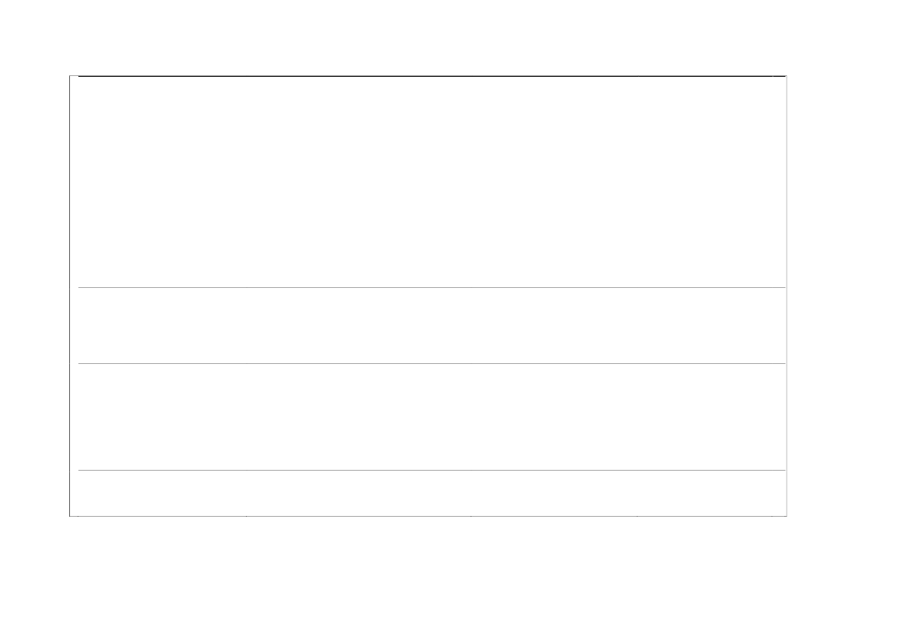Screen dimensions: 899x635
Task: Click the divider line above the bottom row
Action: point(431,470)
